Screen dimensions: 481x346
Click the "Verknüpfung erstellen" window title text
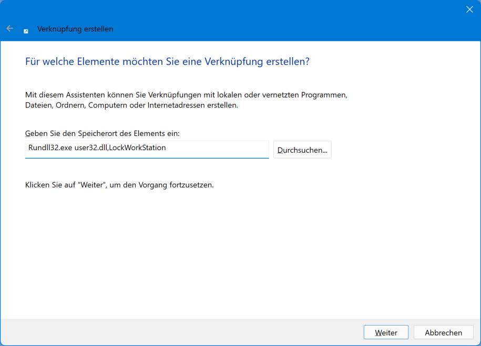[75, 29]
